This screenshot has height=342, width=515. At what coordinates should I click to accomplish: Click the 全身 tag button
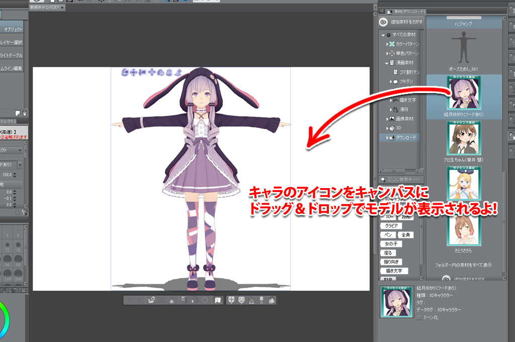click(405, 235)
